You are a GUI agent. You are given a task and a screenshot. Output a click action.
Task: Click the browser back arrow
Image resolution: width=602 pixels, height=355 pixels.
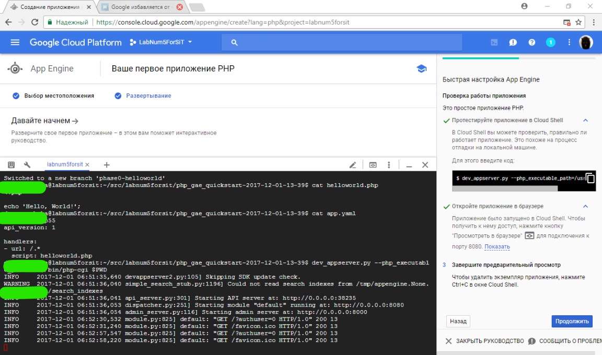coord(8,22)
